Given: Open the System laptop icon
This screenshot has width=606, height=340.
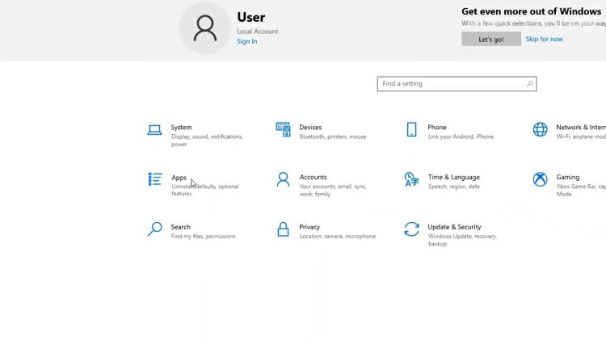Looking at the screenshot, I should click(154, 130).
